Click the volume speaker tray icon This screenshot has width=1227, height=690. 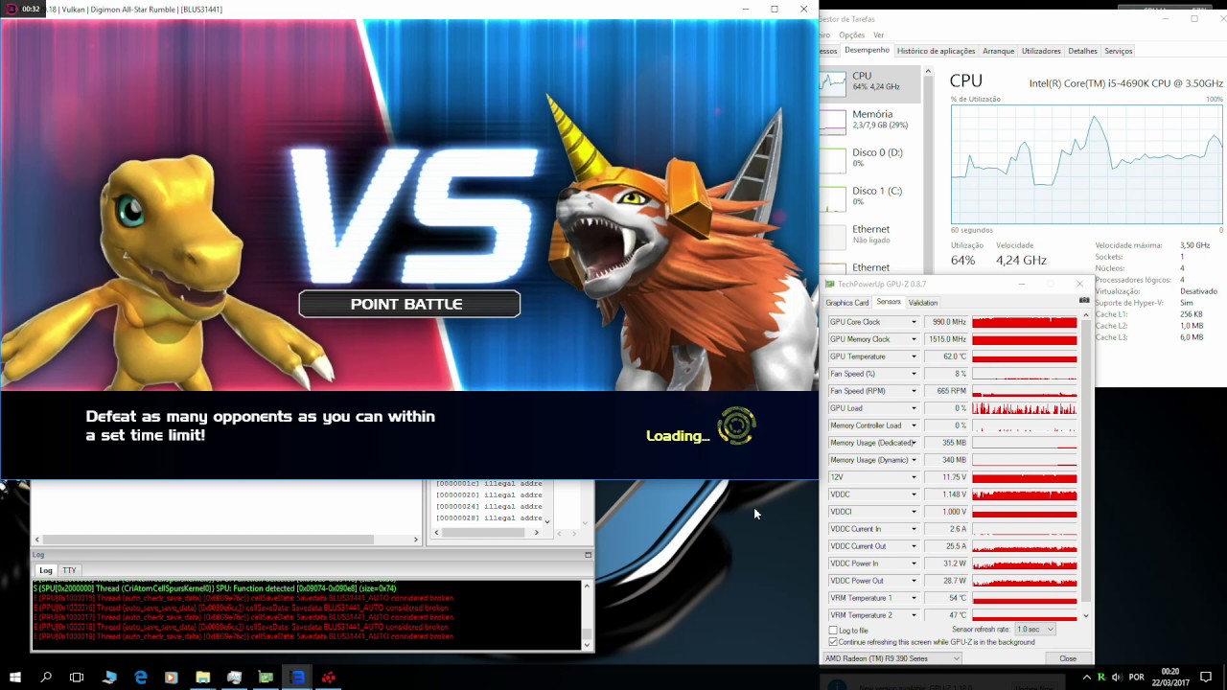tap(1116, 678)
